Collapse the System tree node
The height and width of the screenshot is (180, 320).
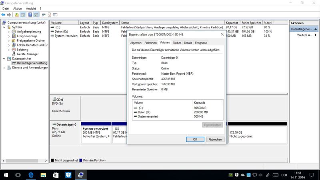[x=4, y=27]
